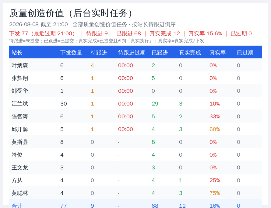Click the total true rate 16%
Viewport: 271px width, 208px height.
point(215,206)
